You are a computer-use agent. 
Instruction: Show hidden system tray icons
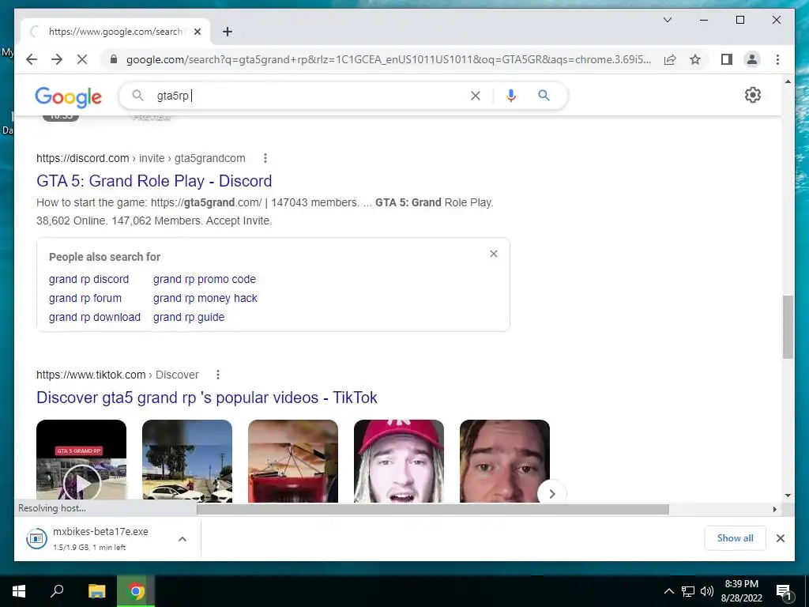coord(668,591)
